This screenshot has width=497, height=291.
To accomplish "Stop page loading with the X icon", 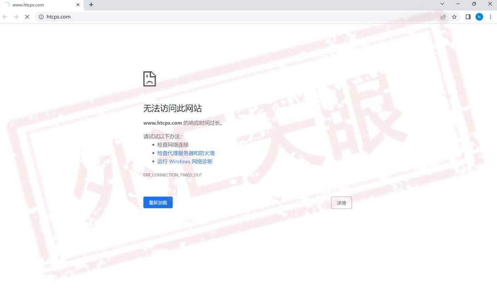I will click(x=27, y=17).
